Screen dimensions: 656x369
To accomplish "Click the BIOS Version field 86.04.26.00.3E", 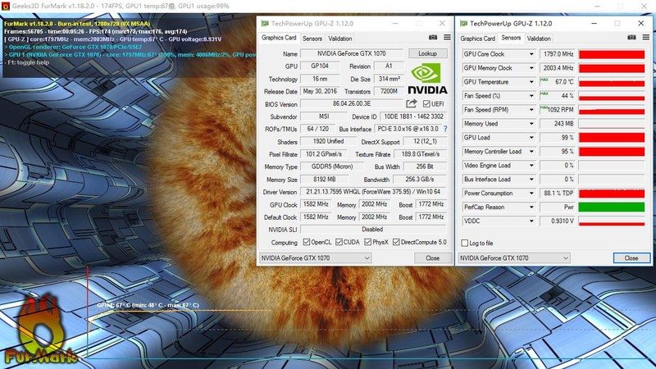I will click(352, 104).
